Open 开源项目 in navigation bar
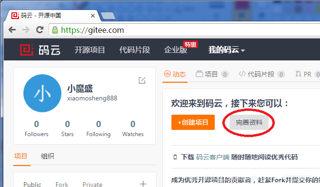Screen dimensions: 320x187 [90, 50]
